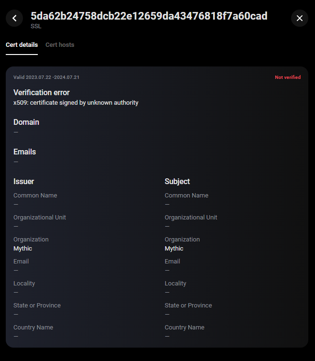315x361 pixels.
Task: Click the Subject section heading
Action: click(177, 182)
